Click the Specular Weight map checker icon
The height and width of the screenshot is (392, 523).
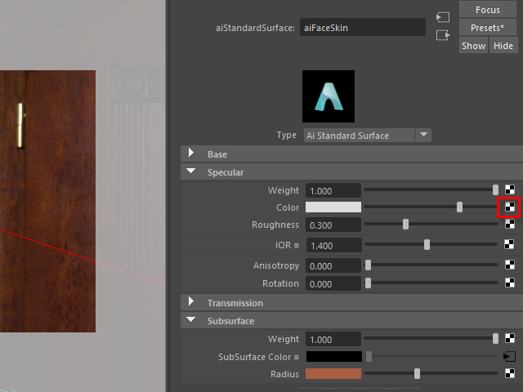(x=510, y=190)
